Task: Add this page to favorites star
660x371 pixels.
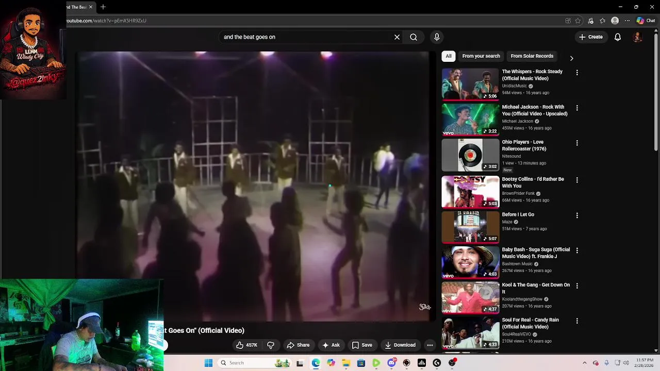Action: (x=578, y=21)
